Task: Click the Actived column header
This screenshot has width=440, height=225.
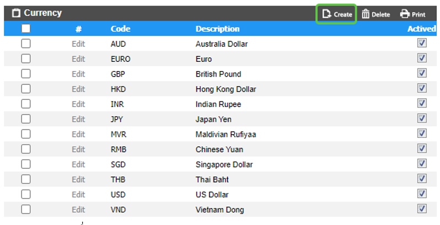Action: click(x=422, y=29)
